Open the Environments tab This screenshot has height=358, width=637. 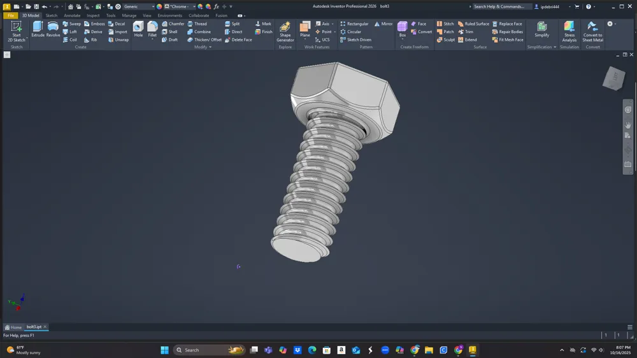pos(170,15)
